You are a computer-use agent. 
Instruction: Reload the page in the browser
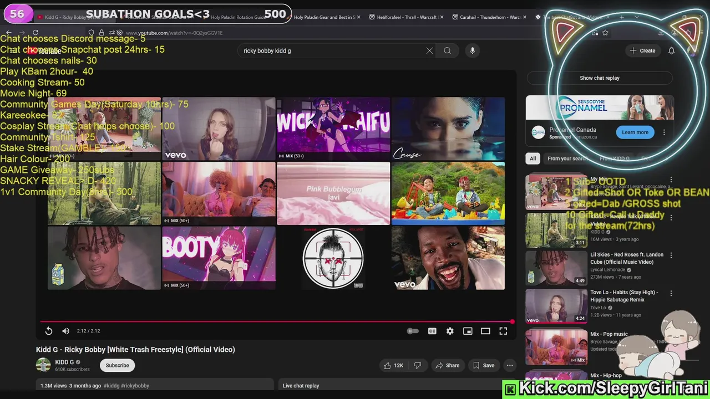tap(35, 33)
